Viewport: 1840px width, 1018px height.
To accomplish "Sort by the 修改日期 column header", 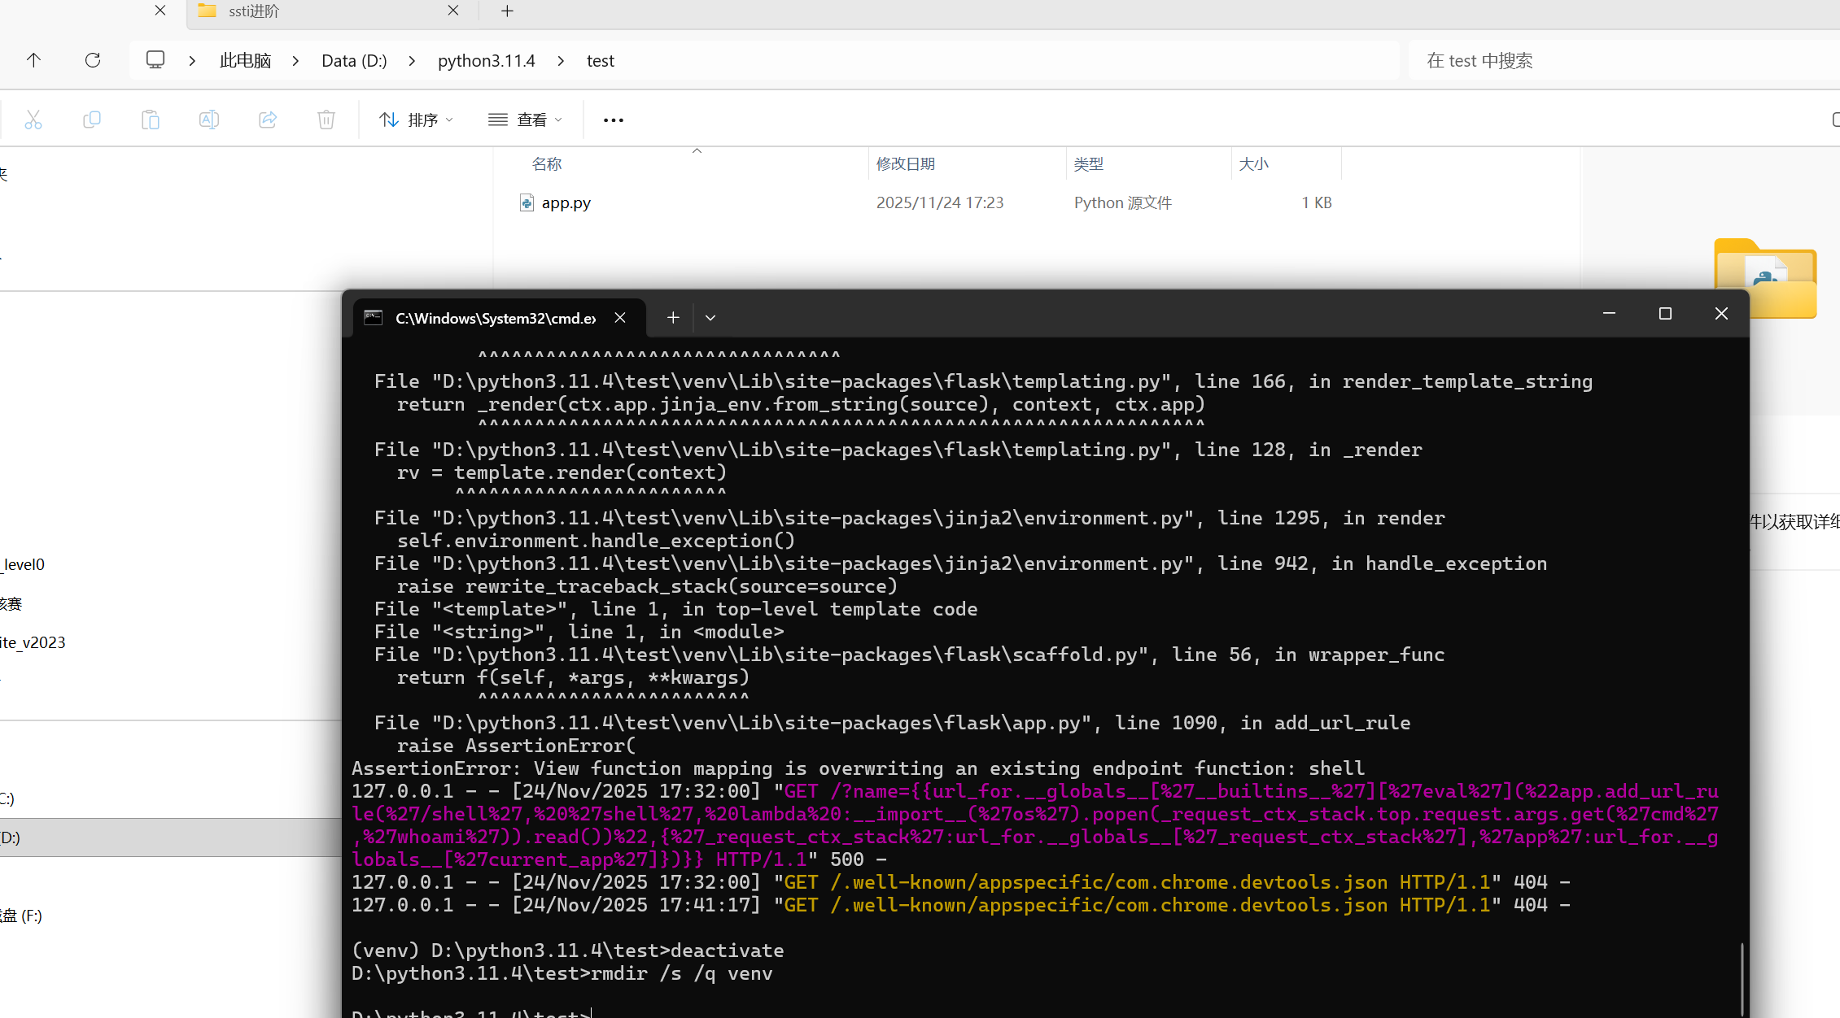I will click(x=906, y=164).
